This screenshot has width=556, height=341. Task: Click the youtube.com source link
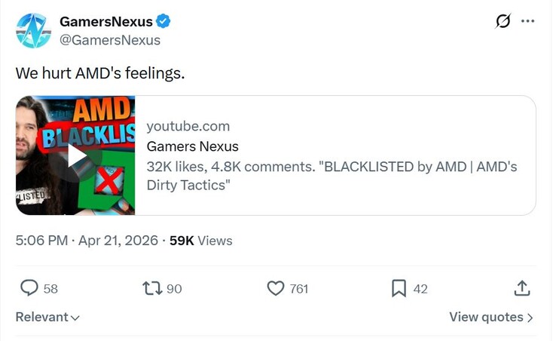188,126
